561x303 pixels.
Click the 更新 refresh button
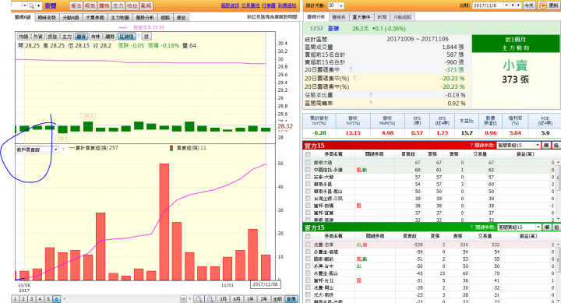coord(548,5)
